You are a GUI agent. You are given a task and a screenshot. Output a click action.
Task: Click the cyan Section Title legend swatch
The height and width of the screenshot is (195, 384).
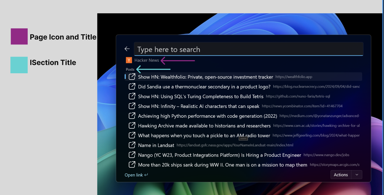coord(19,65)
